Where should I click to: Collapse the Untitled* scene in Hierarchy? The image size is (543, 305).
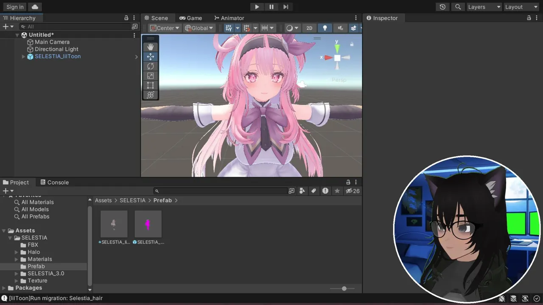[x=17, y=35]
